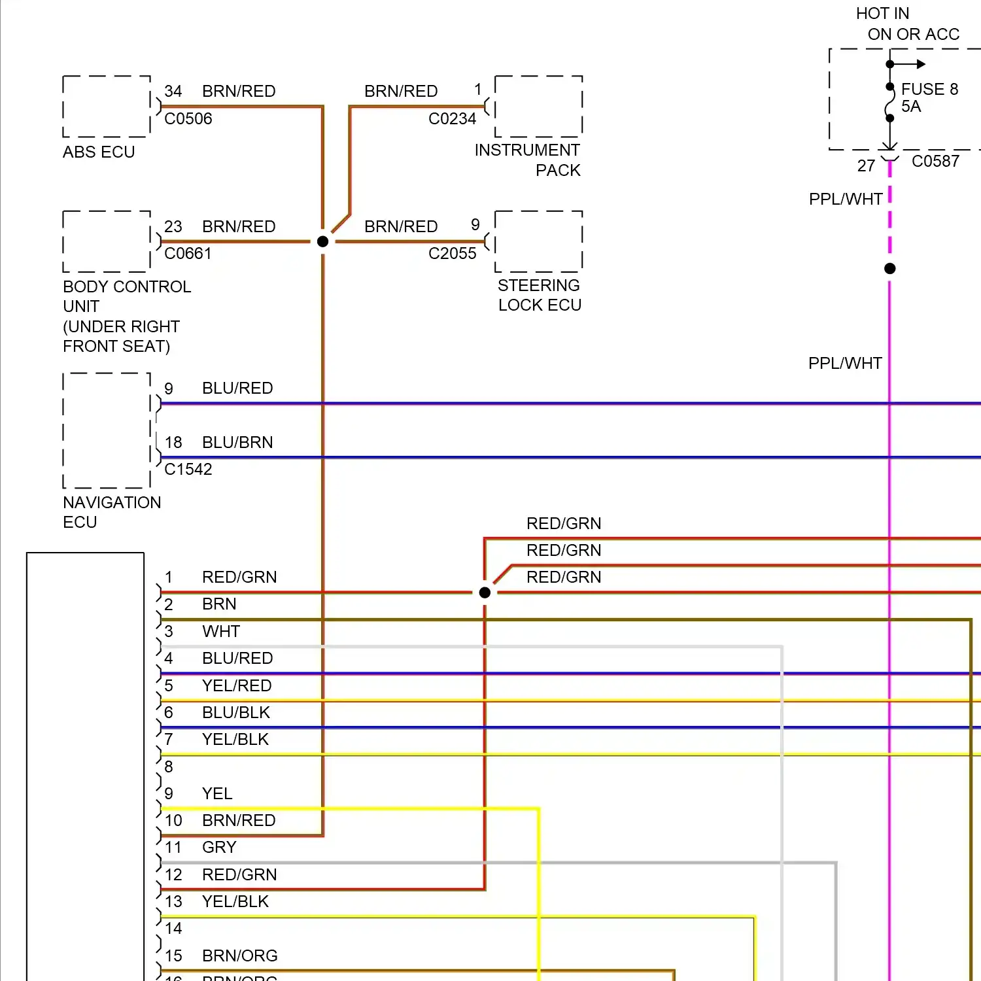The width and height of the screenshot is (981, 981).
Task: Click pin number 14 on large connector
Action: 173,928
